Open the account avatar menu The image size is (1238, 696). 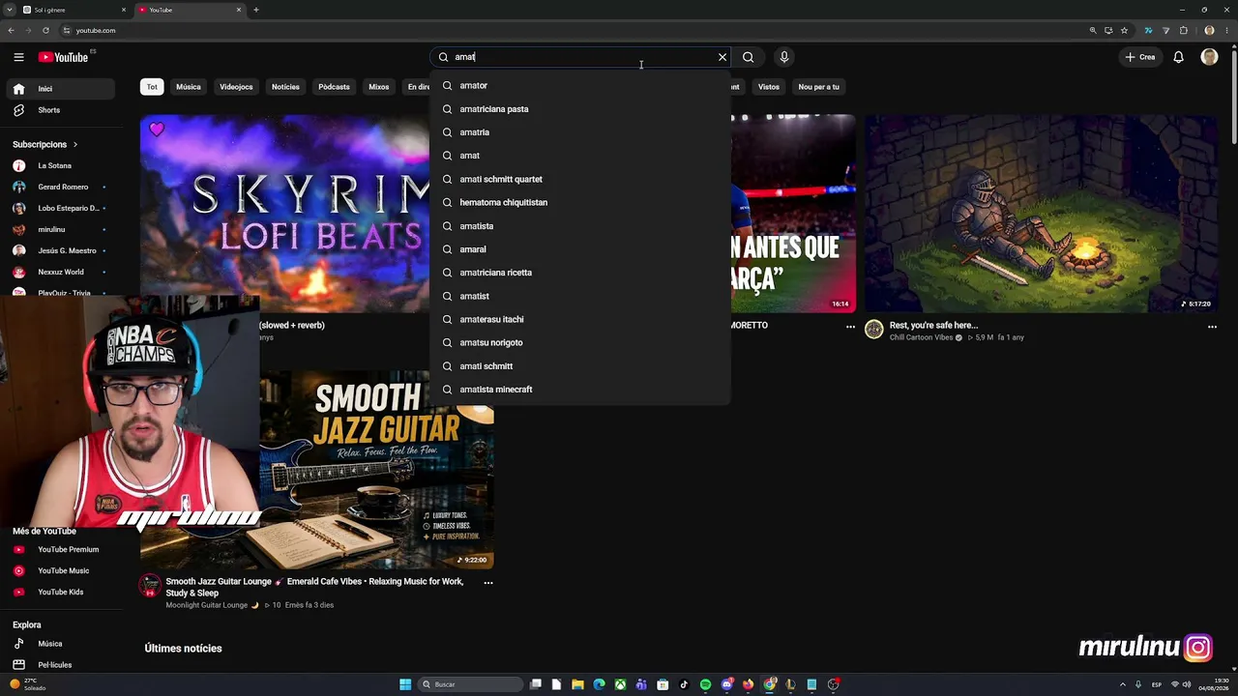coord(1209,57)
